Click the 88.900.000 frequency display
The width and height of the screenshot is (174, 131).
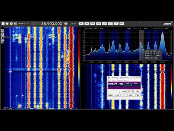pyautogui.click(x=51, y=24)
